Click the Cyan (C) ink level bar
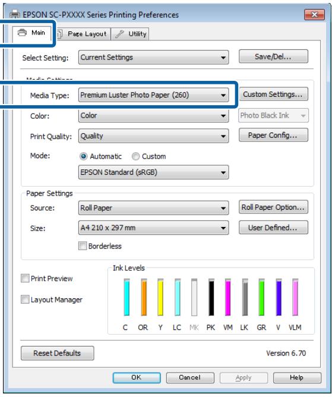The image size is (332, 397). pyautogui.click(x=127, y=297)
